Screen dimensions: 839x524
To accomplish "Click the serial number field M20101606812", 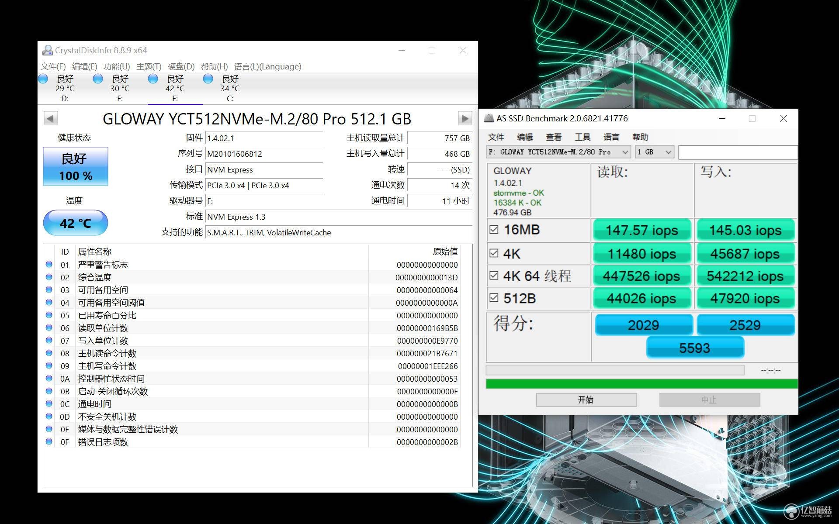I will pyautogui.click(x=264, y=154).
